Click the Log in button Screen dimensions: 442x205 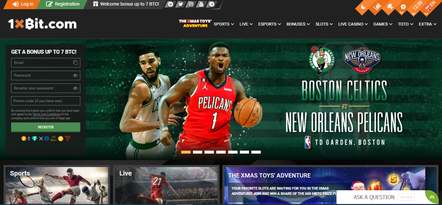pos(23,4)
